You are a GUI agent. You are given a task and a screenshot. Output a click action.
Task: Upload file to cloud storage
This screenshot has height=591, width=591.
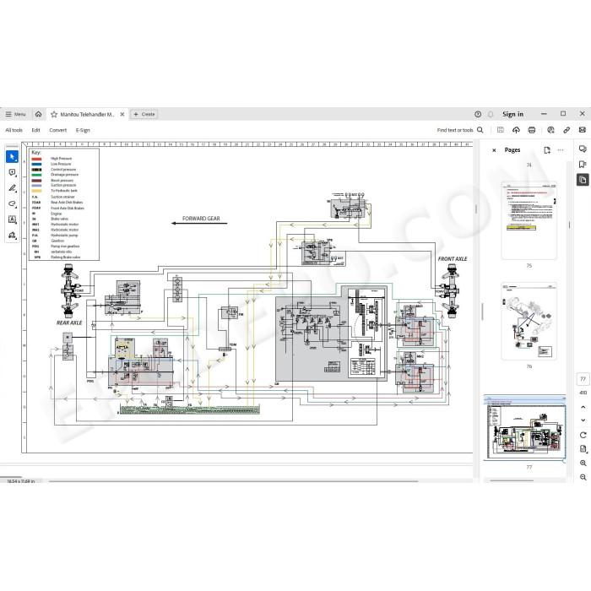[x=516, y=130]
